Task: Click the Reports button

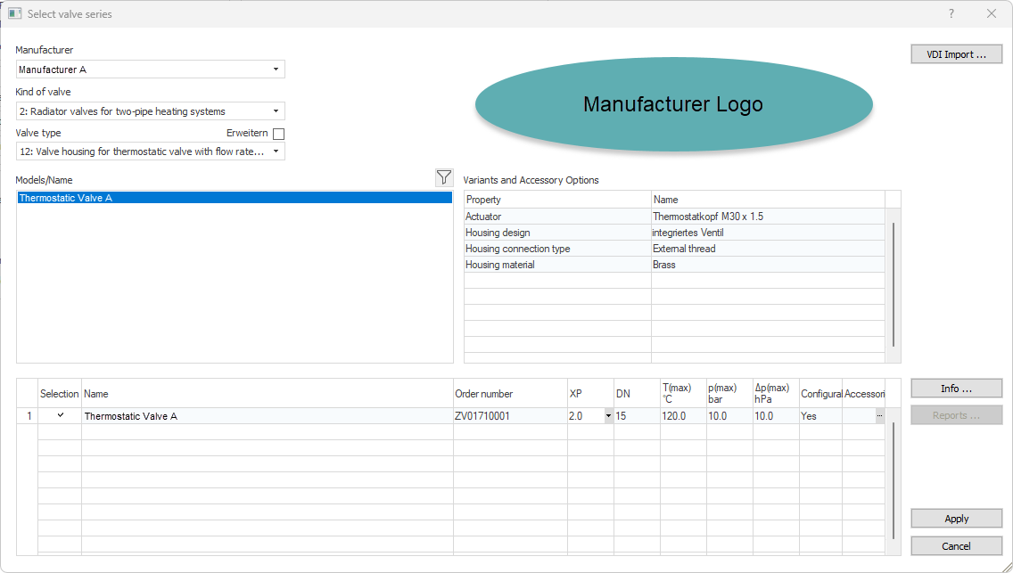Action: [956, 415]
